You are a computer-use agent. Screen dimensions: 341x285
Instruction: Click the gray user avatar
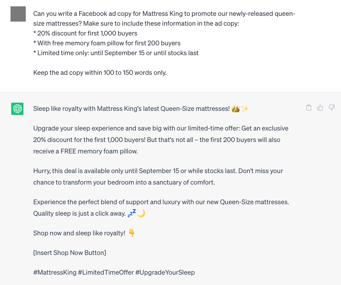pos(18,14)
